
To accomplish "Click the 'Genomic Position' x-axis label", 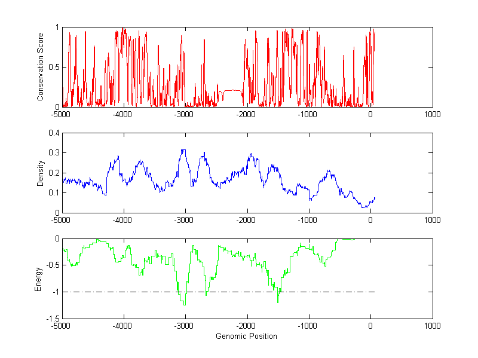I will point(246,336).
